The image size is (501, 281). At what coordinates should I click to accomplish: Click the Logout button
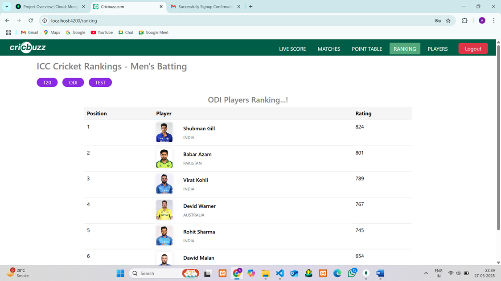(473, 48)
